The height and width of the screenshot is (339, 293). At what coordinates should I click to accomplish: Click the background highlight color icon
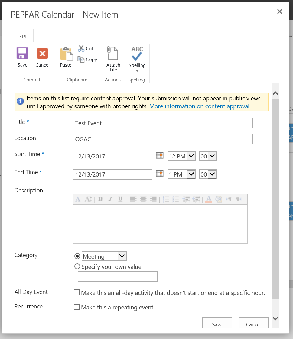point(219,199)
